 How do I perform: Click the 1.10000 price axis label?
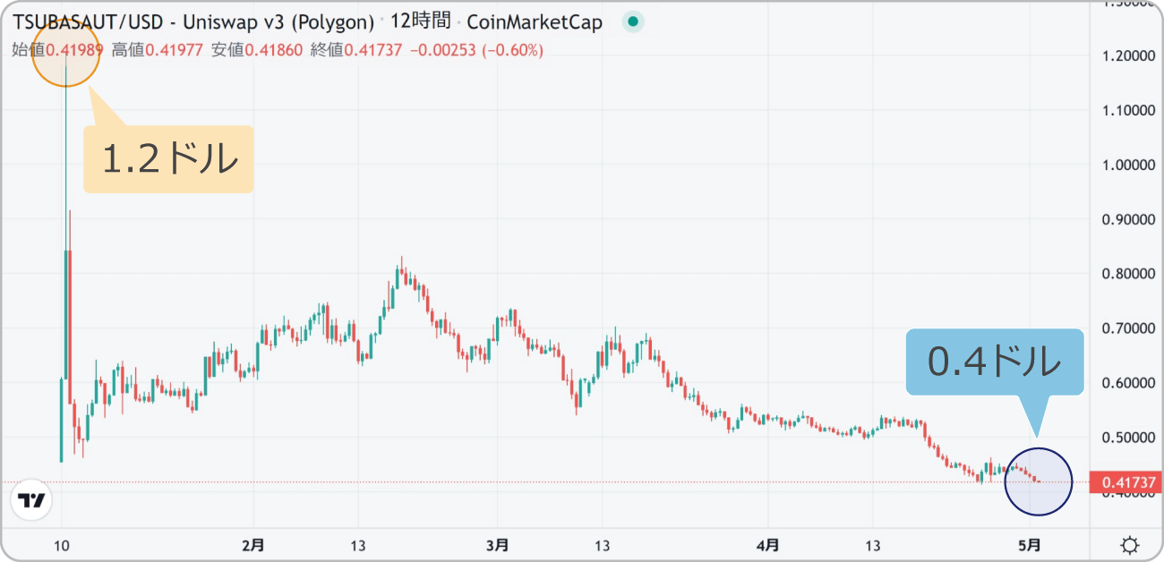point(1129,110)
